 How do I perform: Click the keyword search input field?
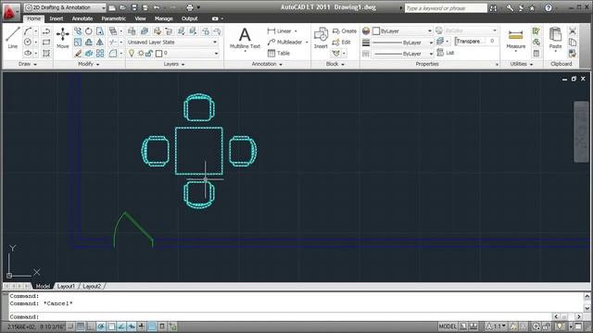point(446,8)
